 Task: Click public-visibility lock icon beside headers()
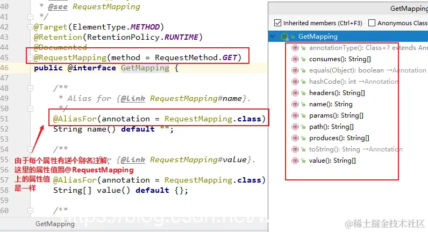303,93
